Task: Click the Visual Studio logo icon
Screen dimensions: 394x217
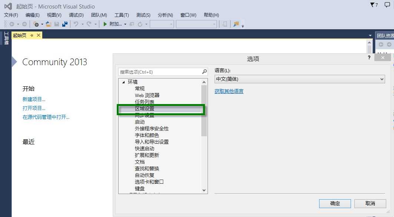Action: click(8, 7)
